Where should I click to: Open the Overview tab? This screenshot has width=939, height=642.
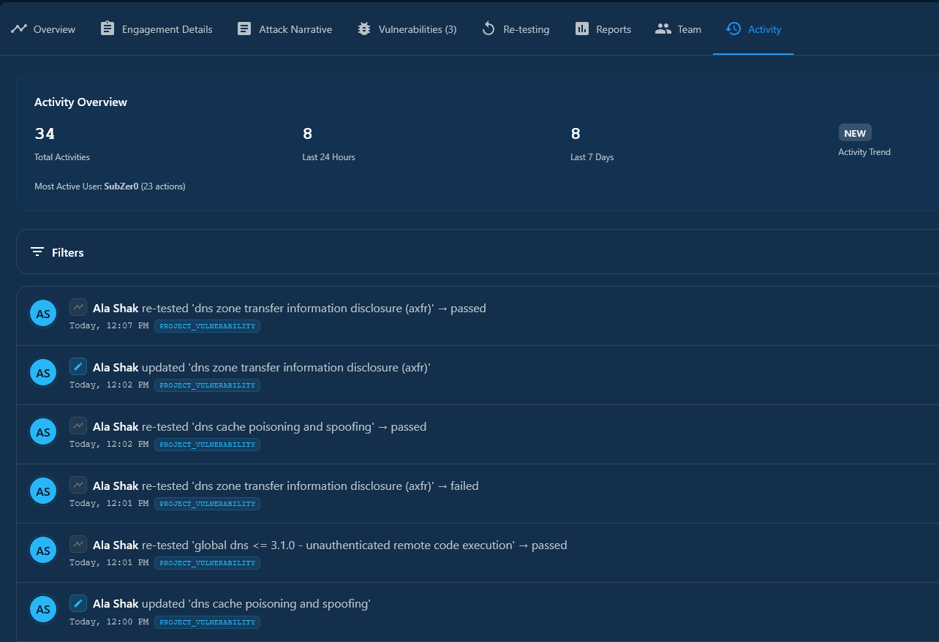coord(43,29)
